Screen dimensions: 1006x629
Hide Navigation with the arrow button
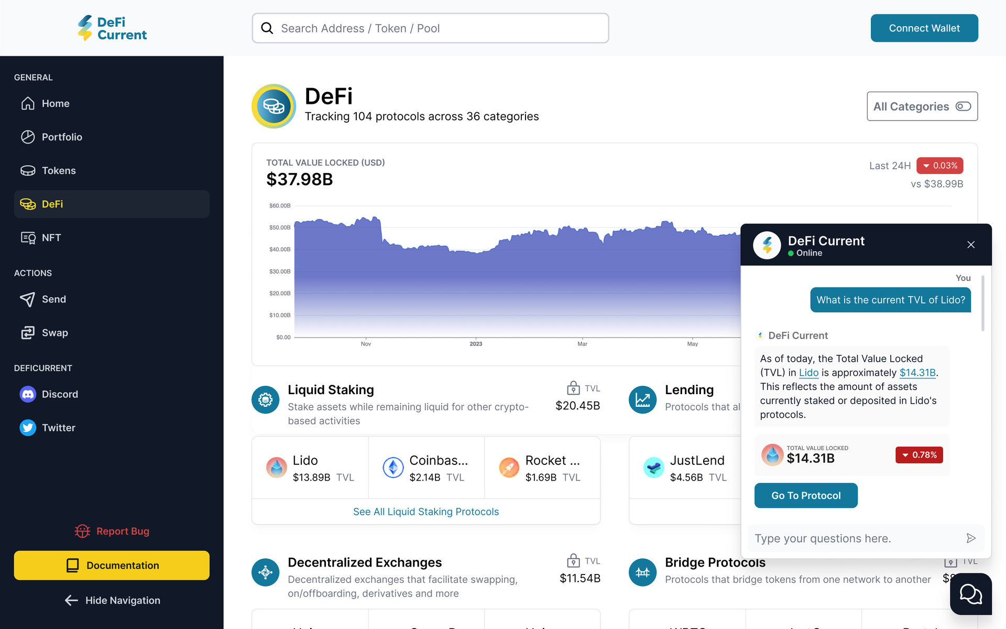pos(112,600)
